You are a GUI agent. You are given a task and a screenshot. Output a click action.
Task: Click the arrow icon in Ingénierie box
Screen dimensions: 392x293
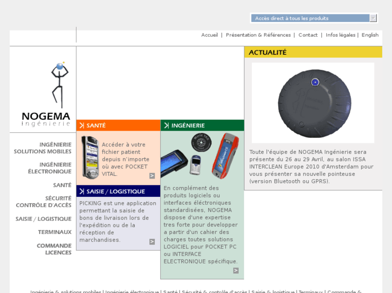(236, 270)
